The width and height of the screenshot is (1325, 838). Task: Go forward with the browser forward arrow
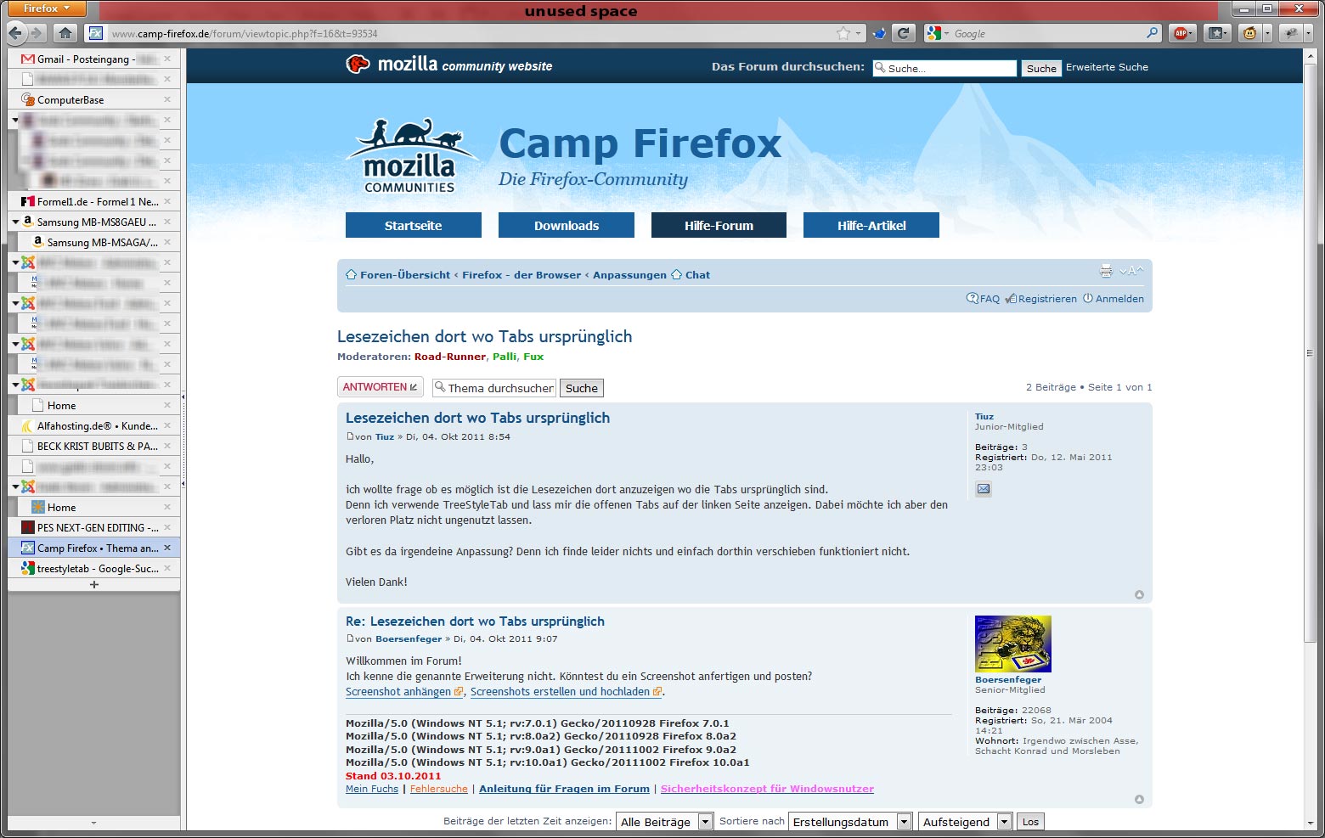coord(37,33)
